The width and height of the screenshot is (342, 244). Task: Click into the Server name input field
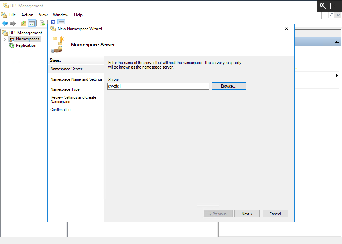point(158,86)
